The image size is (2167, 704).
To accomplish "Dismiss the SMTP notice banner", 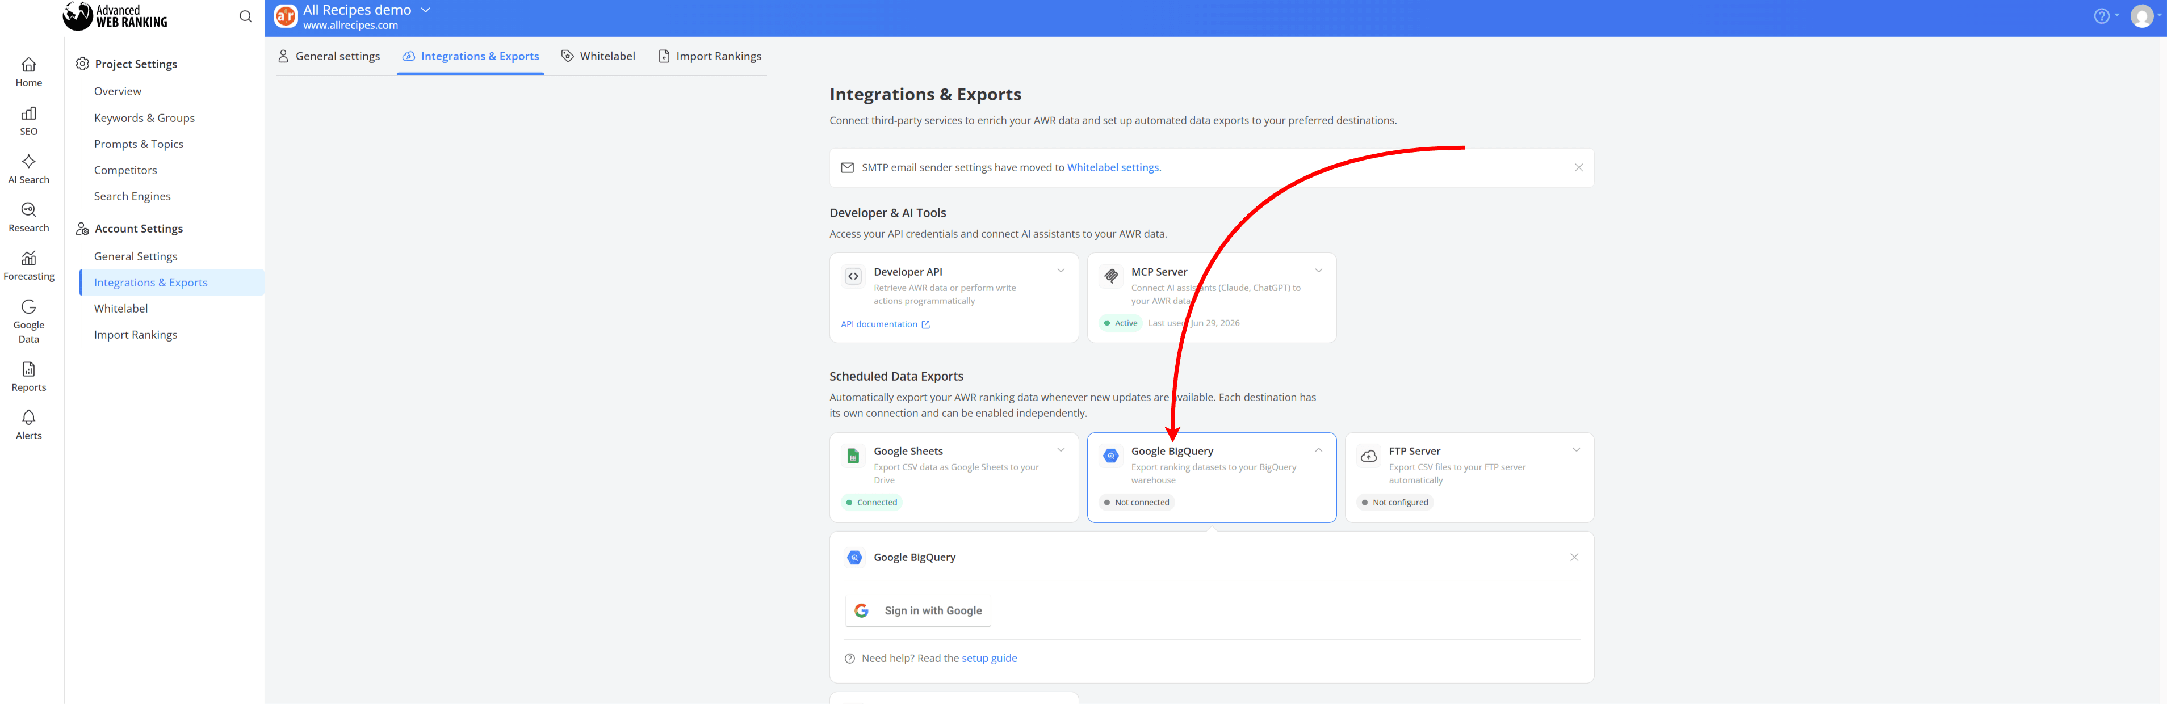I will pyautogui.click(x=1578, y=168).
